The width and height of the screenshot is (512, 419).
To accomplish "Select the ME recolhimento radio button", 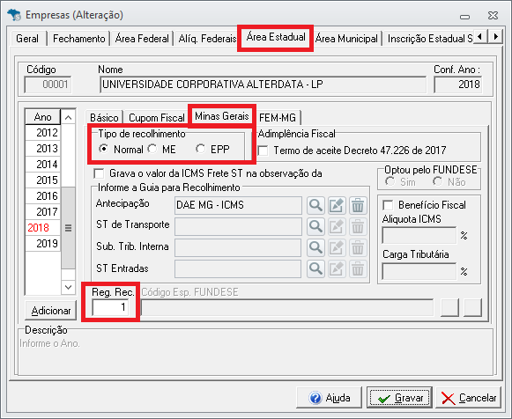I will [x=152, y=149].
